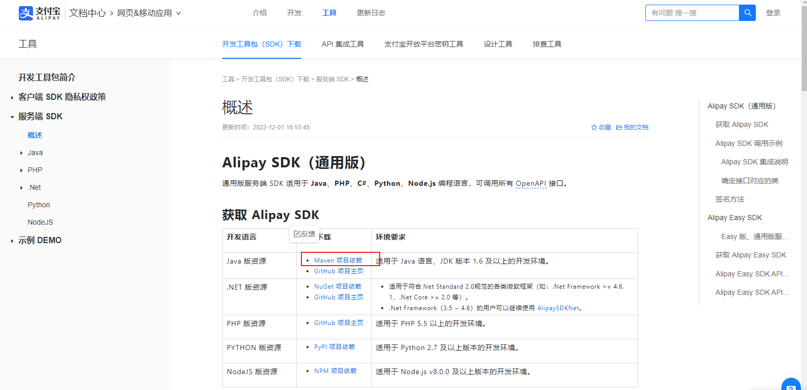Click 服务端 SDK breadcrumb link

click(x=333, y=79)
